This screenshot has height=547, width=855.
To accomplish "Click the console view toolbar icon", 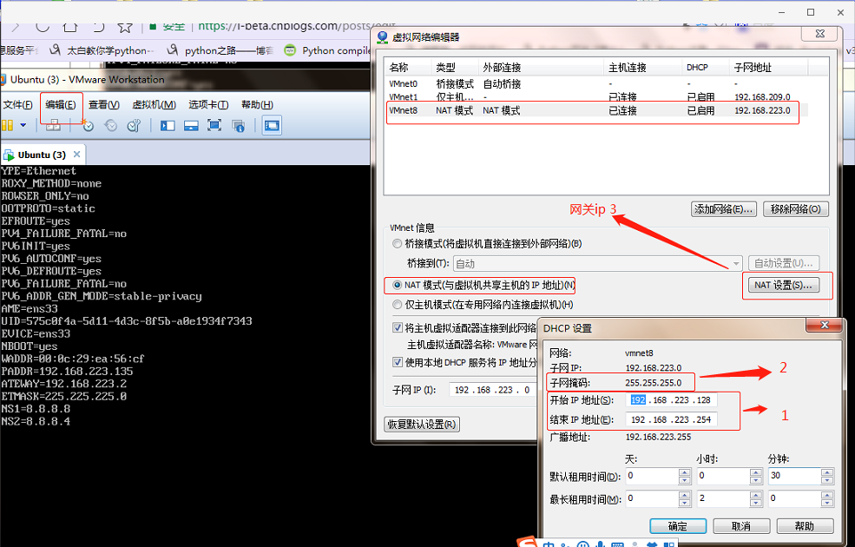I will click(272, 125).
